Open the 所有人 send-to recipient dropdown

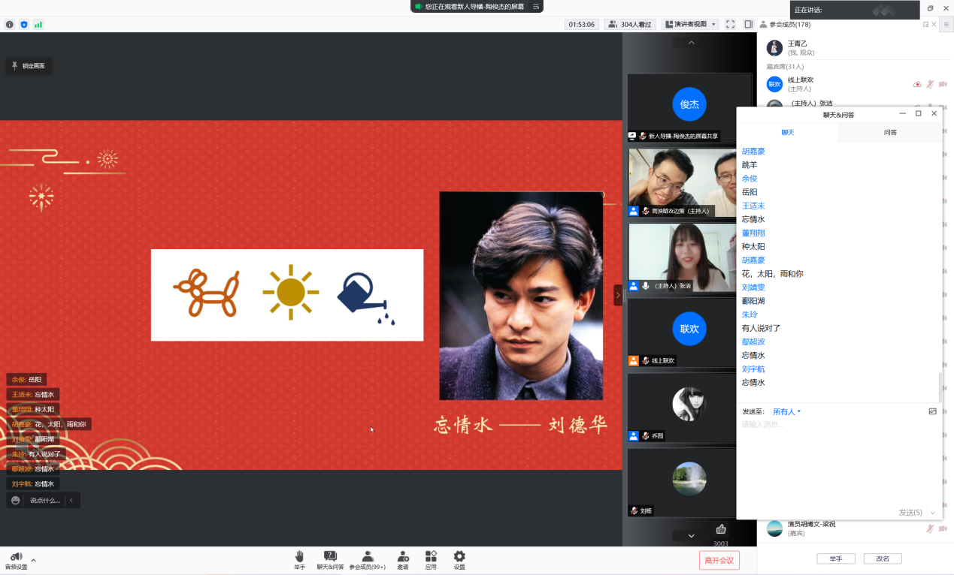[x=787, y=411]
